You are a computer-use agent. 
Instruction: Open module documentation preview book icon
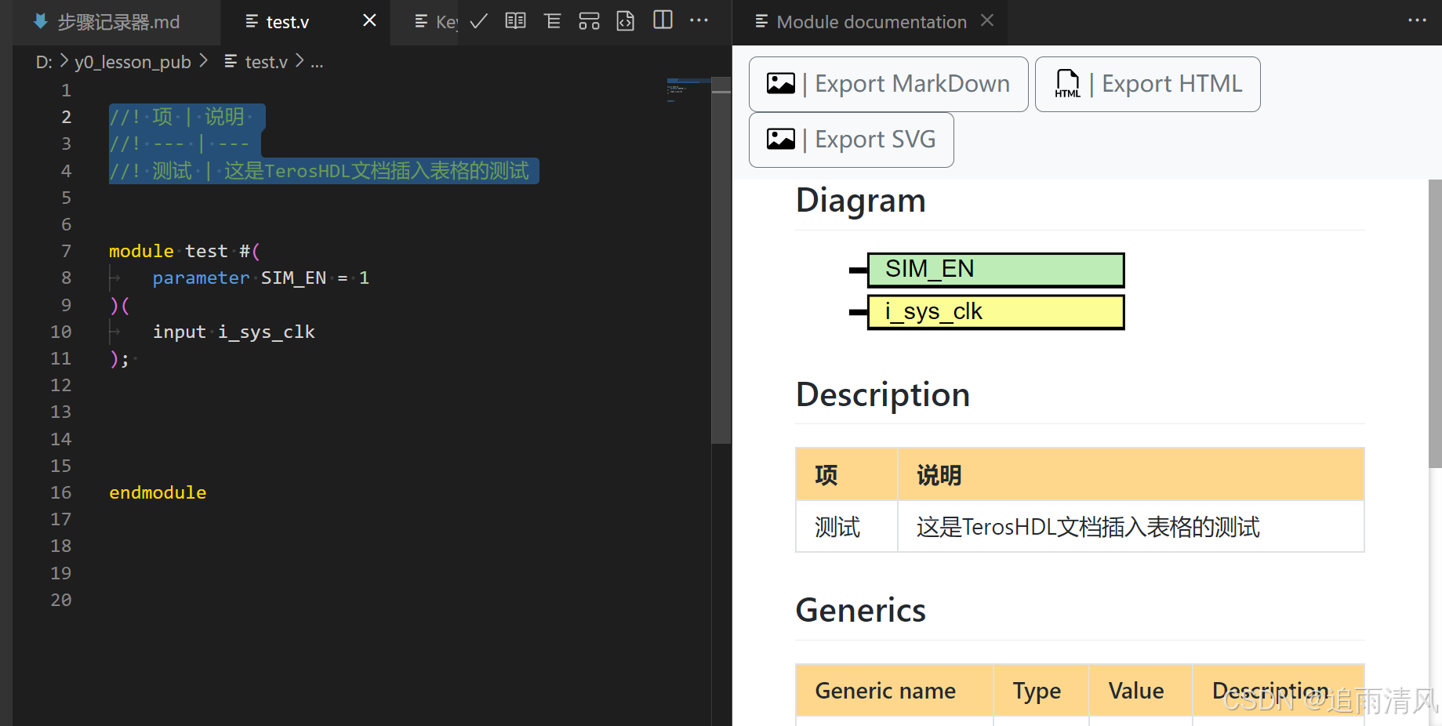(x=515, y=21)
